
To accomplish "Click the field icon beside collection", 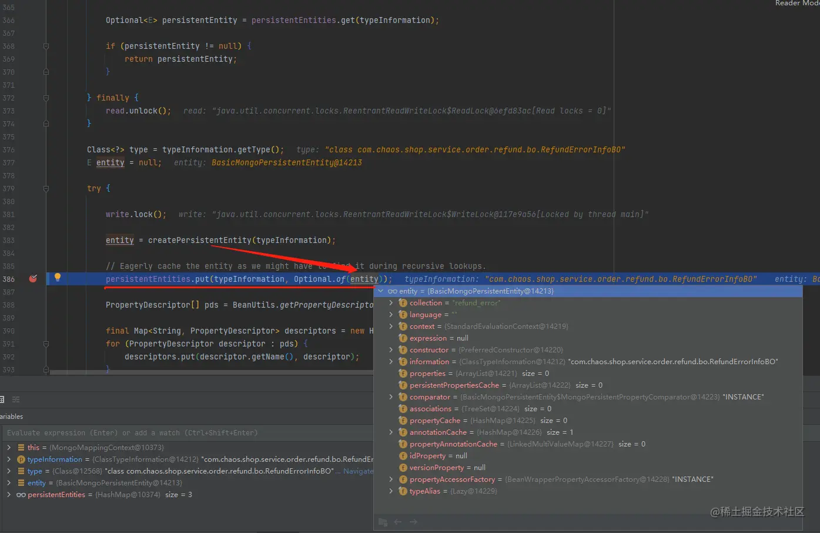I will pyautogui.click(x=403, y=302).
